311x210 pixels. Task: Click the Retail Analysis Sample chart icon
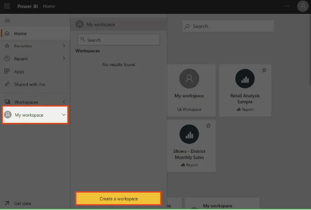click(245, 79)
